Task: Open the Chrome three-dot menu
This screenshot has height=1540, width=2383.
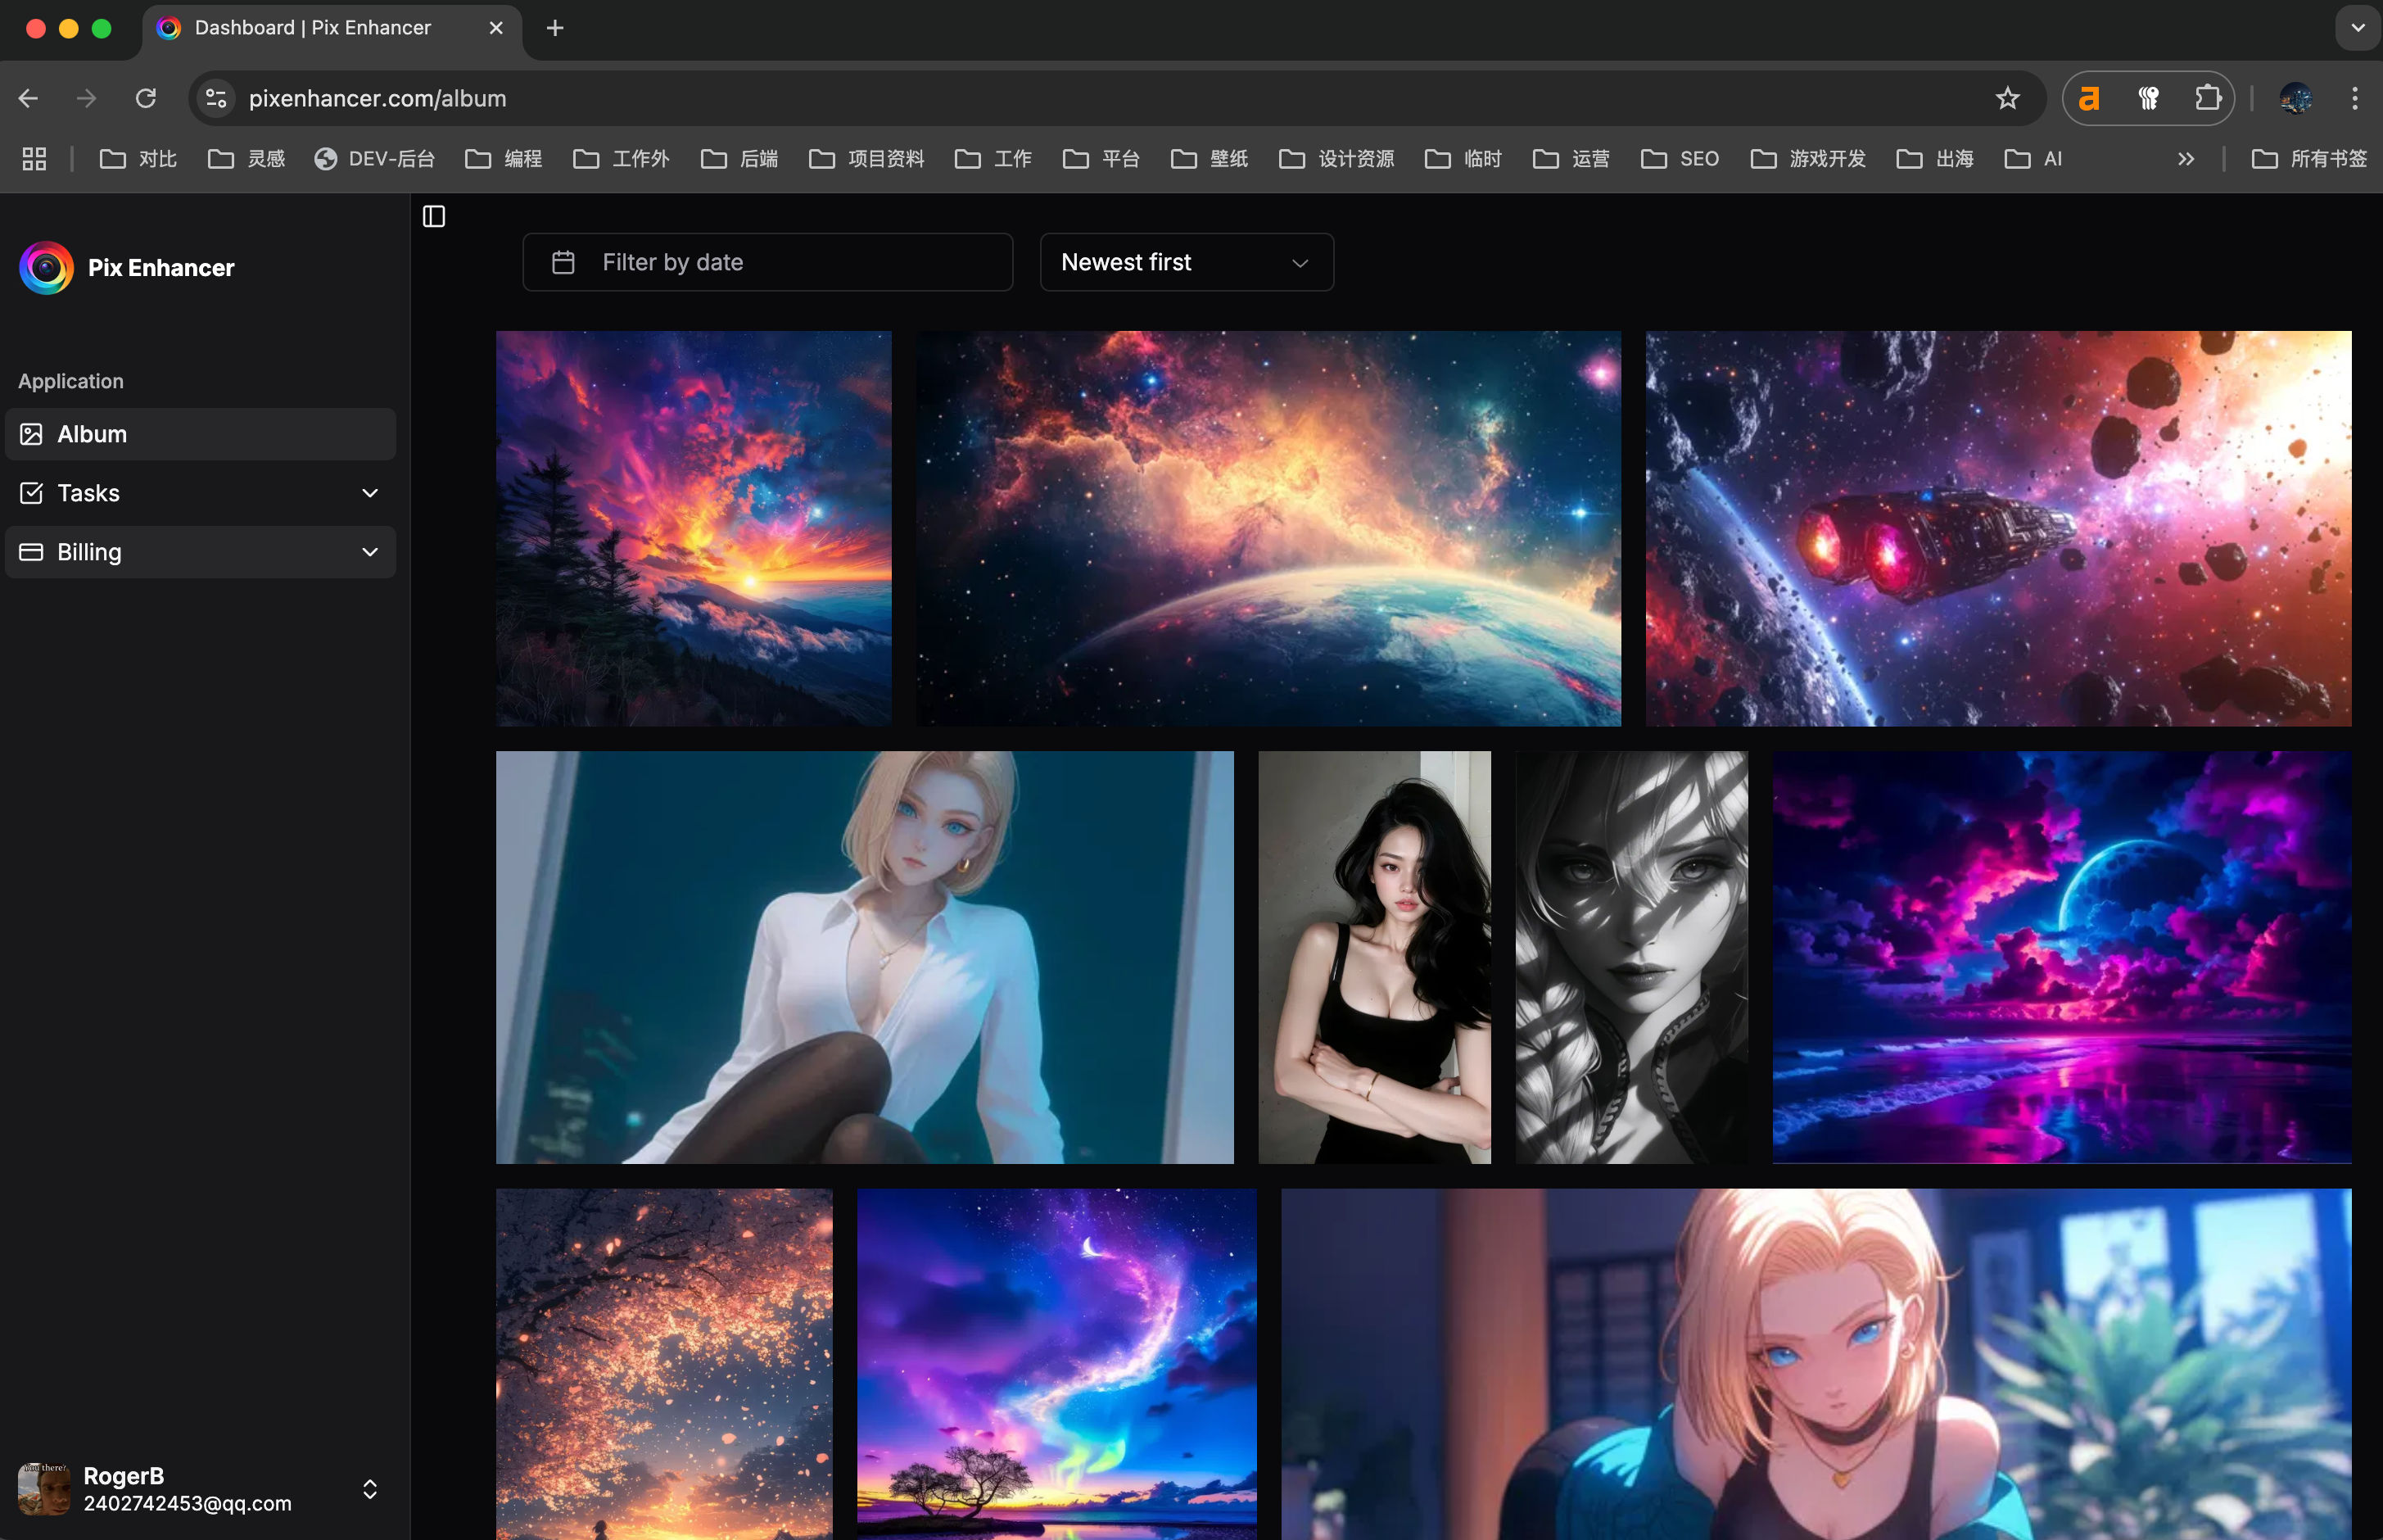Action: 2355,98
